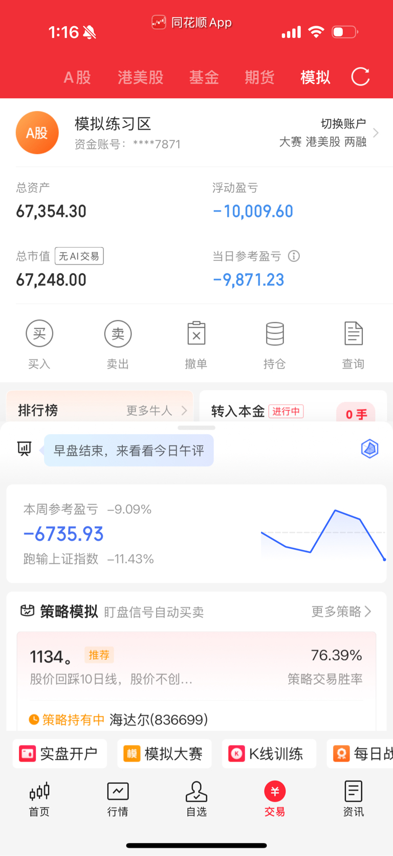The image size is (393, 856).
Task: Tap the 浮动盈亏 value -10,009.60
Action: pos(253,211)
